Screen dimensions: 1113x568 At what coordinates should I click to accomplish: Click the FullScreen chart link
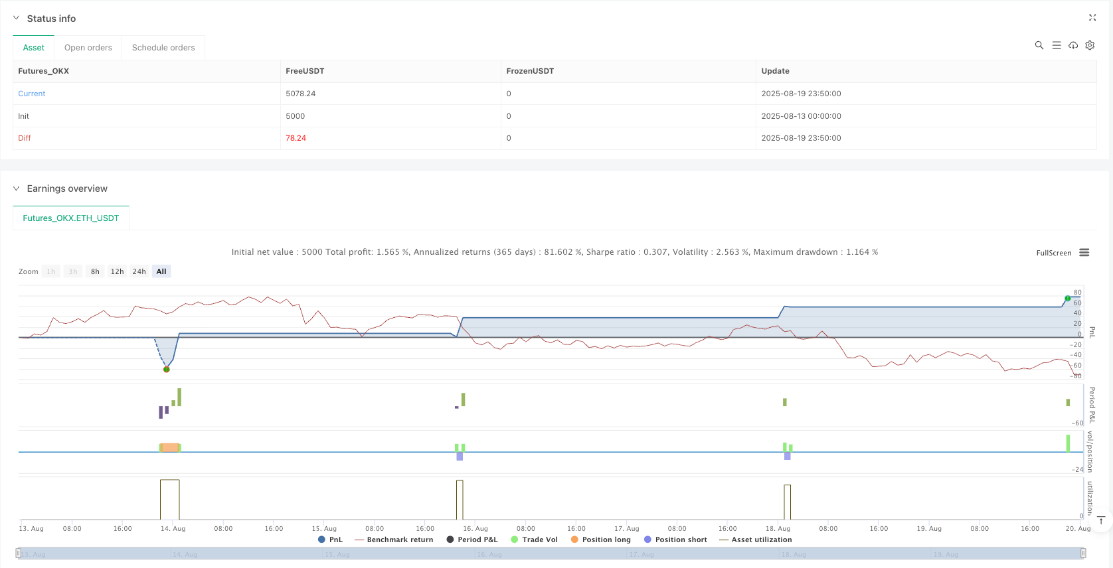tap(1053, 253)
